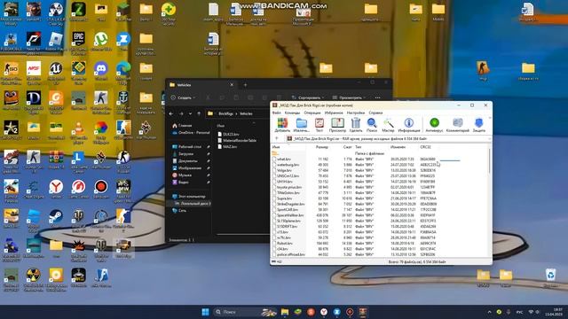Screen dimensions: 568x319
Task: Open the Настройки menu in WinRAR
Action: click(355, 113)
